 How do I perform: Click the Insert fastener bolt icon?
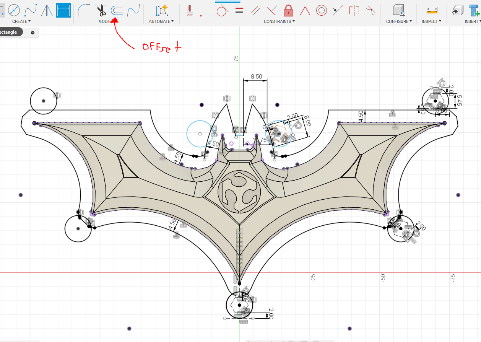click(474, 10)
